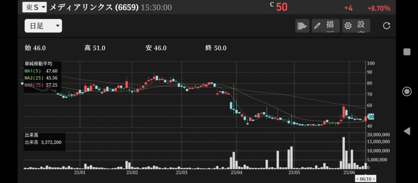
Task: Open the gear settings button
Action: click(356, 26)
